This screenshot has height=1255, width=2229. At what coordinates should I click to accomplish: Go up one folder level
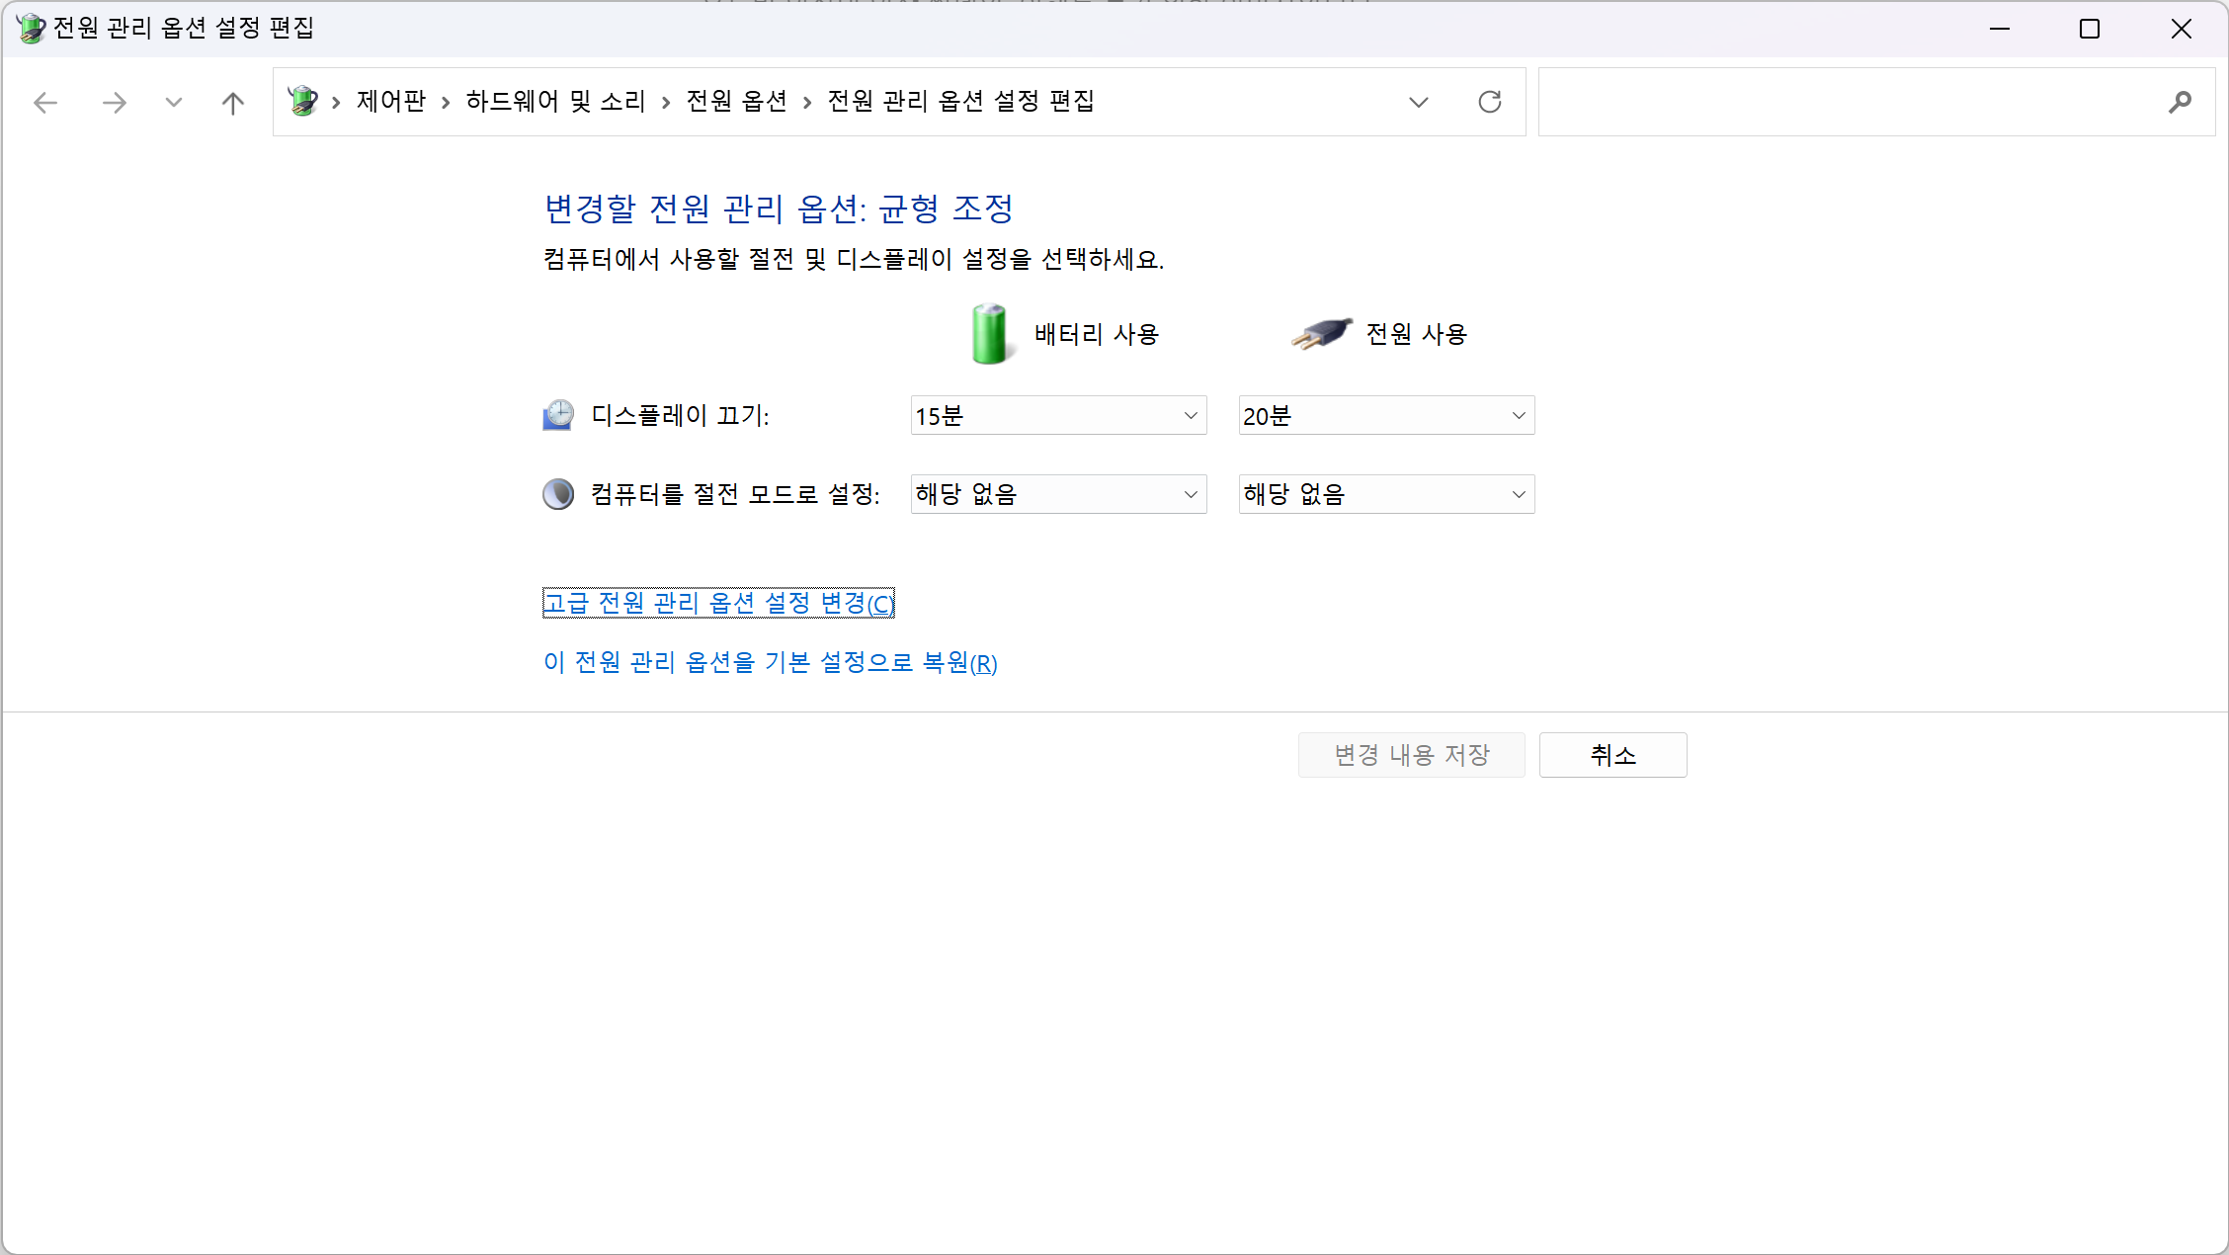tap(233, 103)
